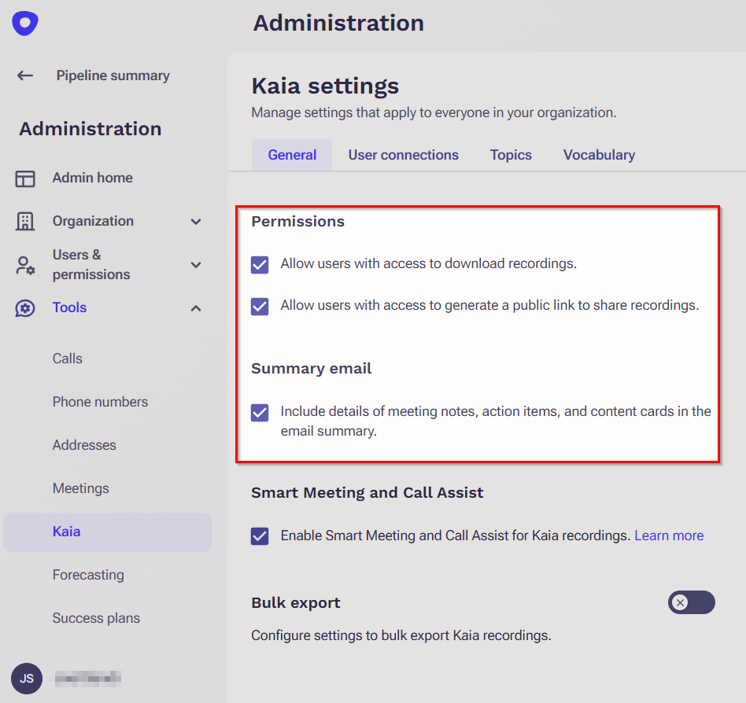Select Kaia in the sidebar
This screenshot has height=703, width=746.
pyautogui.click(x=107, y=532)
